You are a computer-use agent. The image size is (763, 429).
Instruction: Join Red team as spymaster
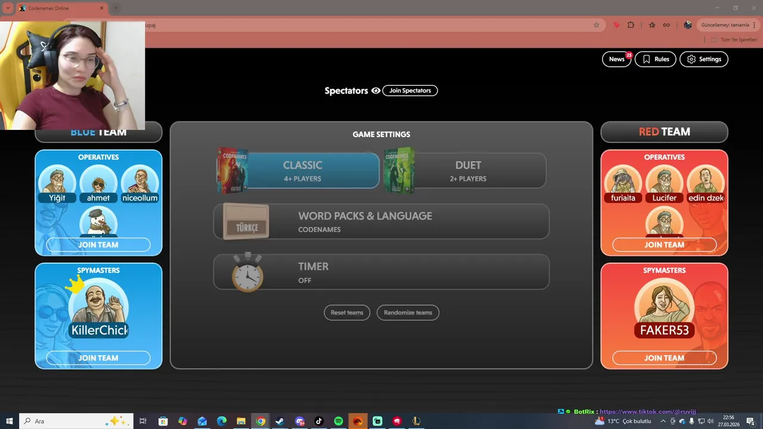click(x=664, y=357)
